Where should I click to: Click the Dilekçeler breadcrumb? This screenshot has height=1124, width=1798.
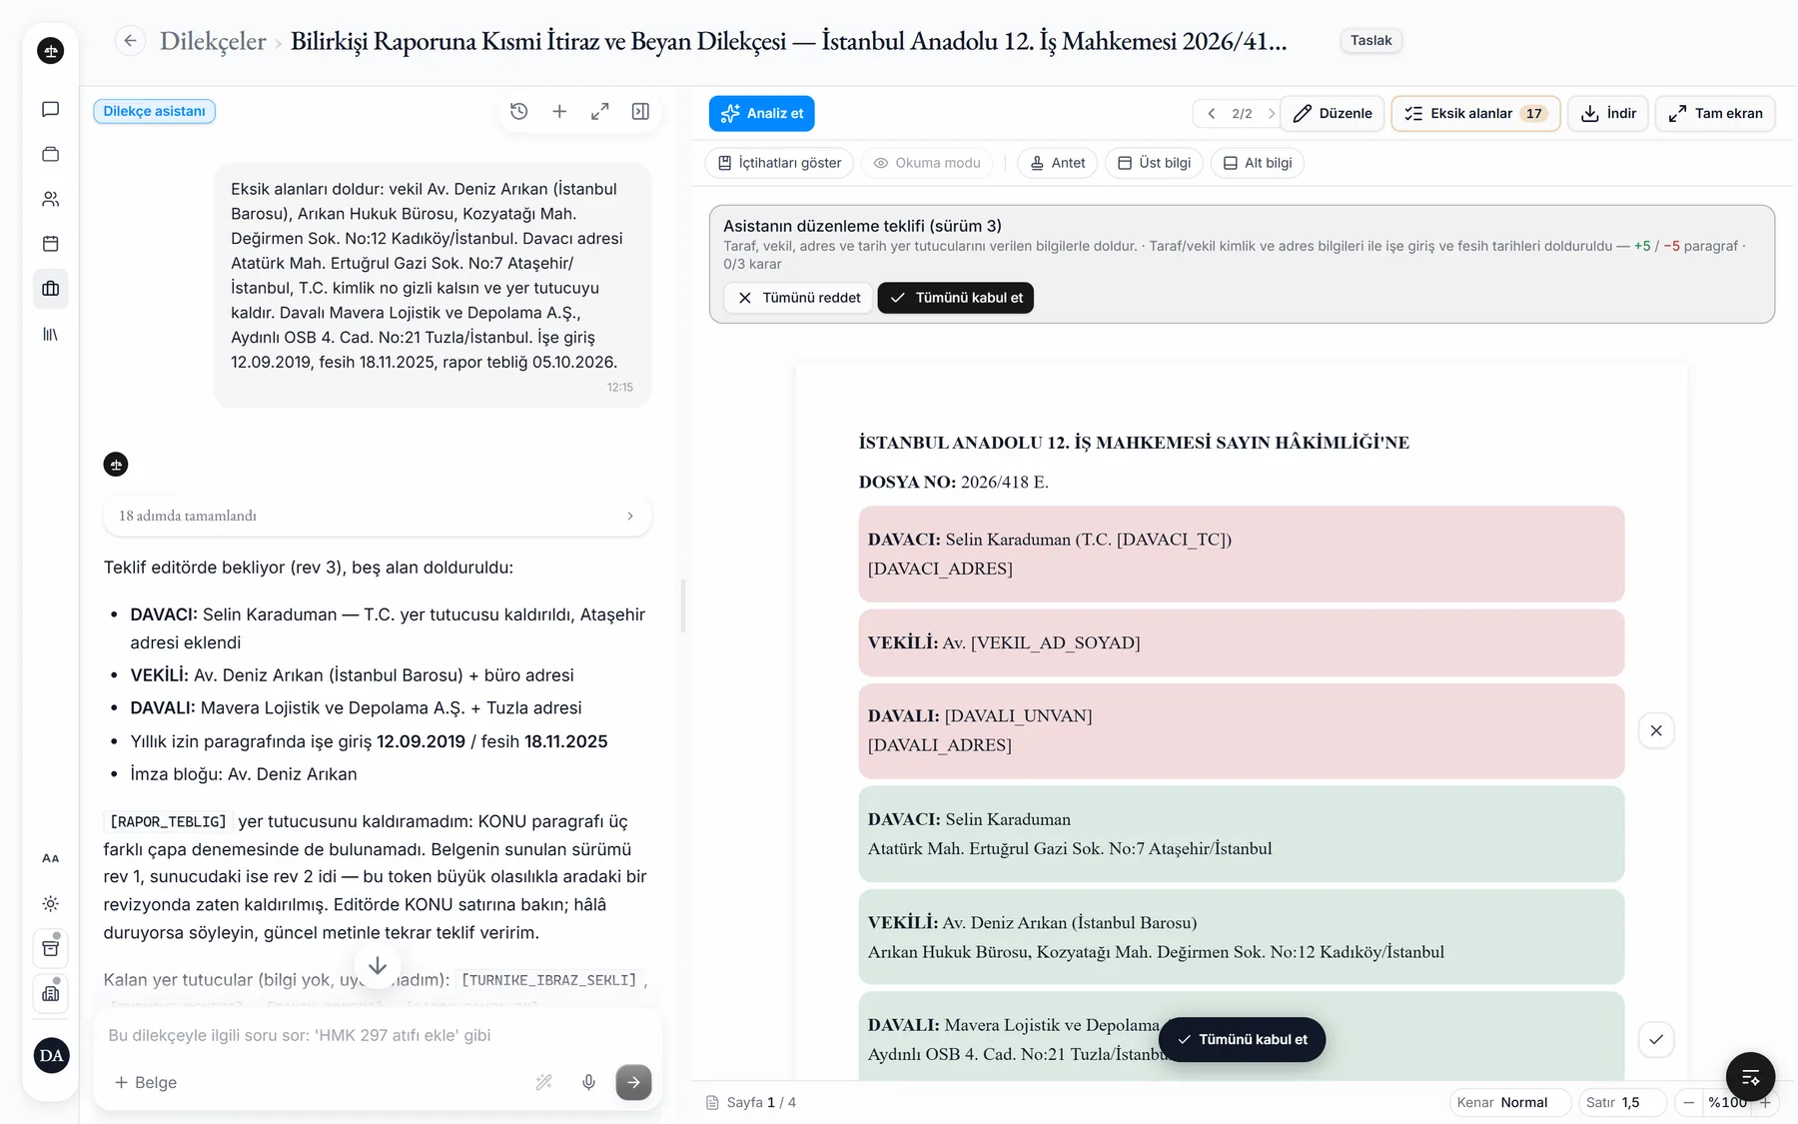pyautogui.click(x=213, y=41)
